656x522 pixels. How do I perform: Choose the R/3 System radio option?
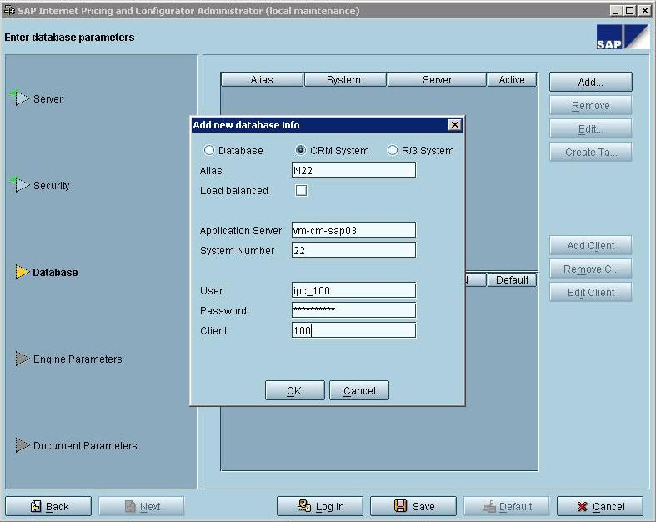393,151
